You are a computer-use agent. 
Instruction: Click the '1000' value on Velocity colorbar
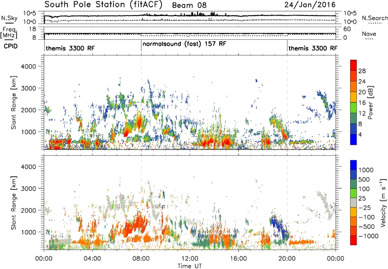tap(366, 170)
